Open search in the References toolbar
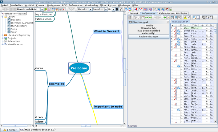 click(x=194, y=17)
